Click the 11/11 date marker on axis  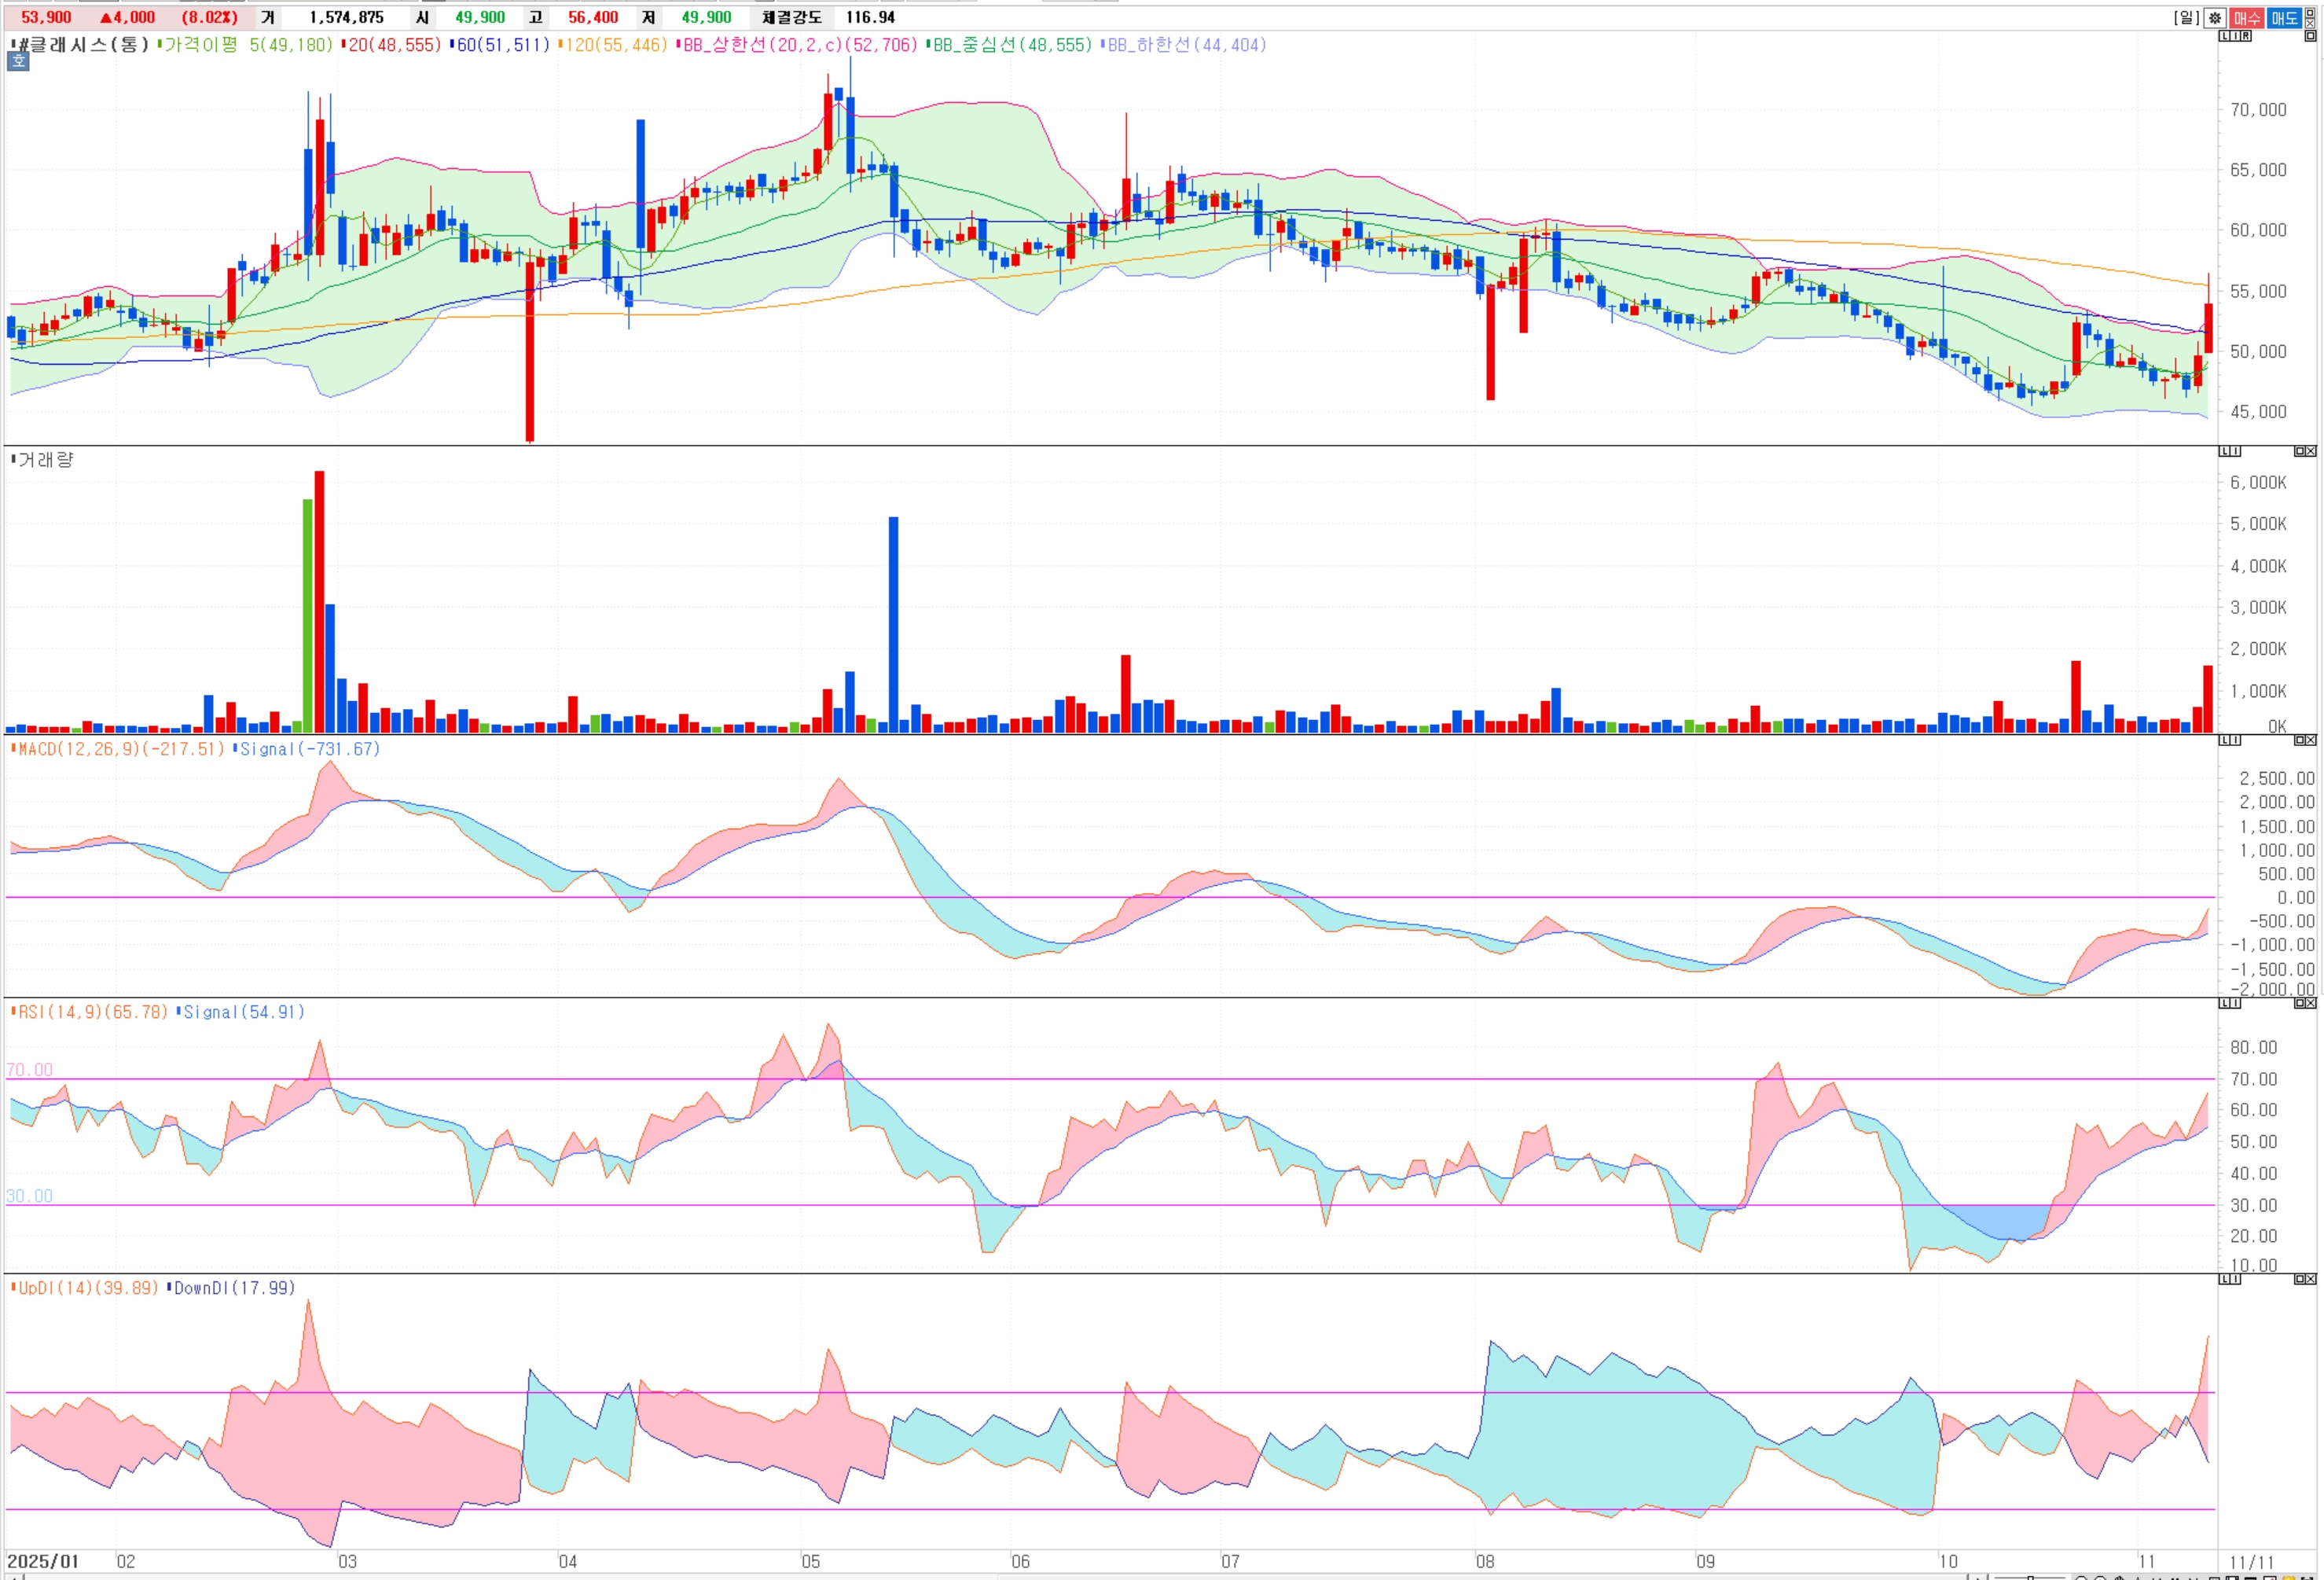click(2251, 1562)
